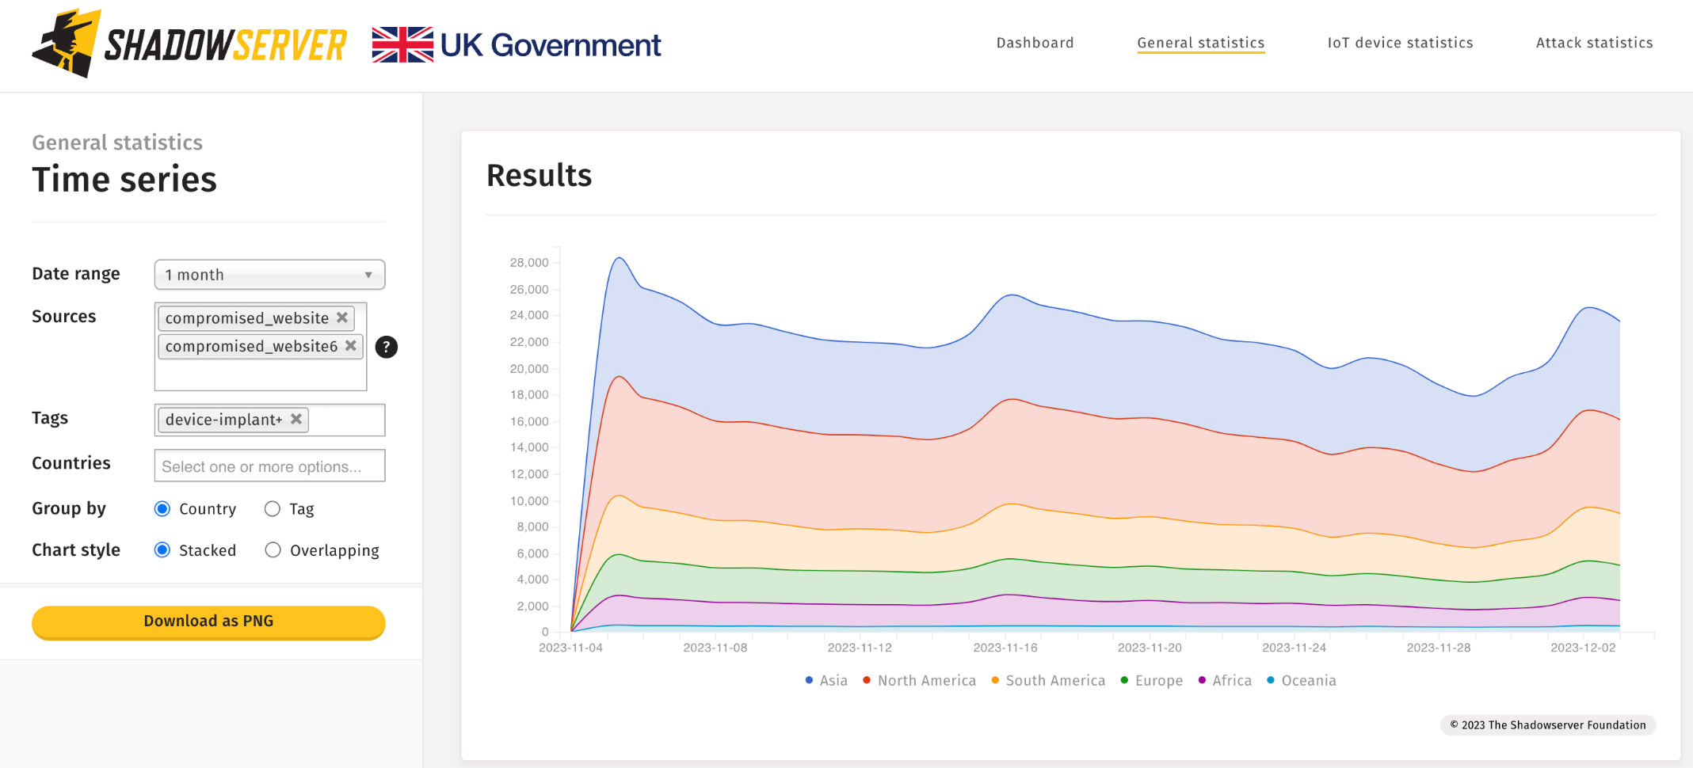Click the UK flag icon

402,45
